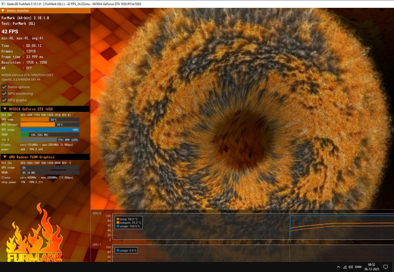
Task: Click the core:800MHz clocks row
Action: click(37, 177)
